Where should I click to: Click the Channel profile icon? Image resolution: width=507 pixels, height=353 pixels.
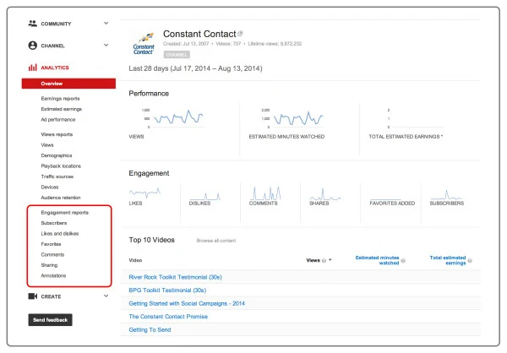pos(33,46)
